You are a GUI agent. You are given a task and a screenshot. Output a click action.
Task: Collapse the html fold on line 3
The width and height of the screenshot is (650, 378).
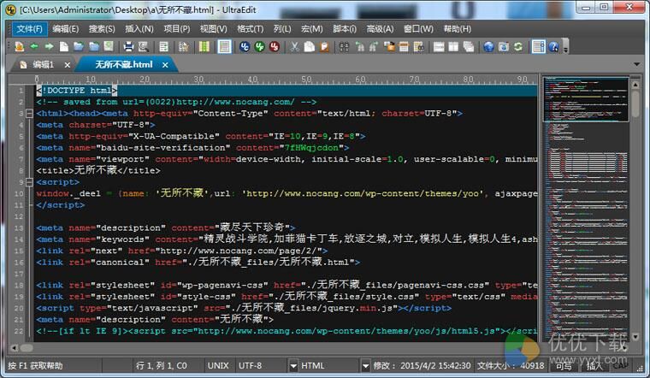29,113
